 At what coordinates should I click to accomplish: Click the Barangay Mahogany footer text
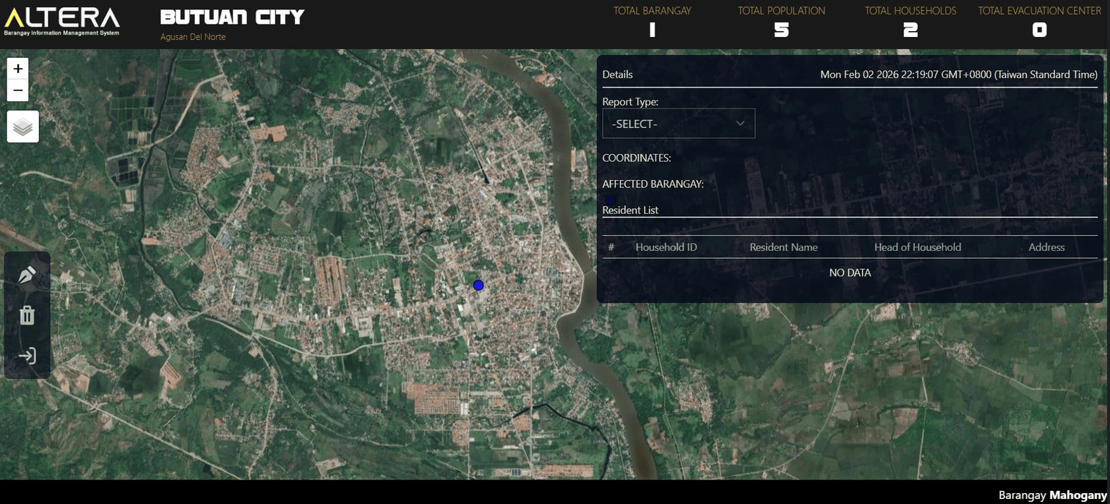click(x=1053, y=495)
